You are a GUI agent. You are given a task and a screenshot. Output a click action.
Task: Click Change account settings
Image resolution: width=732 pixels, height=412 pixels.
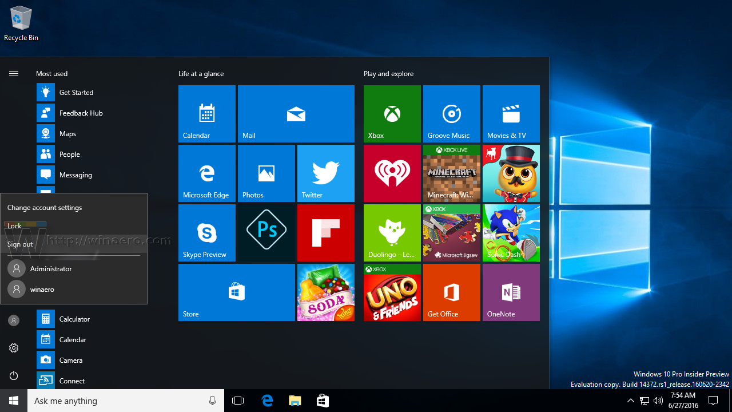pos(45,208)
